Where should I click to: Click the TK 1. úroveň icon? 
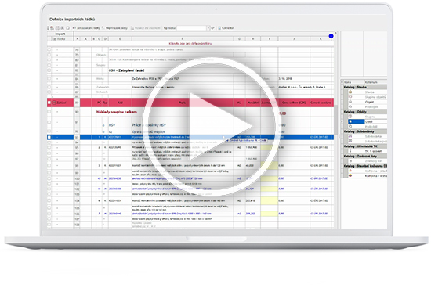[350, 151]
